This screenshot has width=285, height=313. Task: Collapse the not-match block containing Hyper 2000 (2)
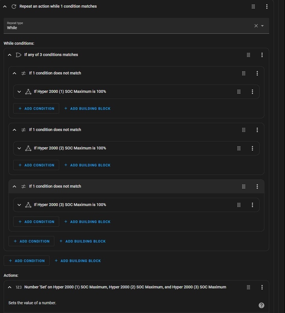point(14,130)
